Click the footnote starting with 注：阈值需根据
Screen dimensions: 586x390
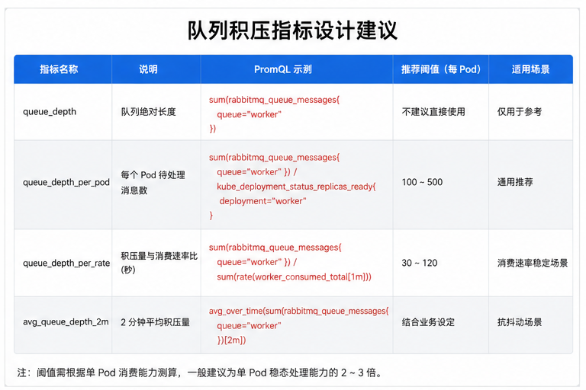click(200, 372)
